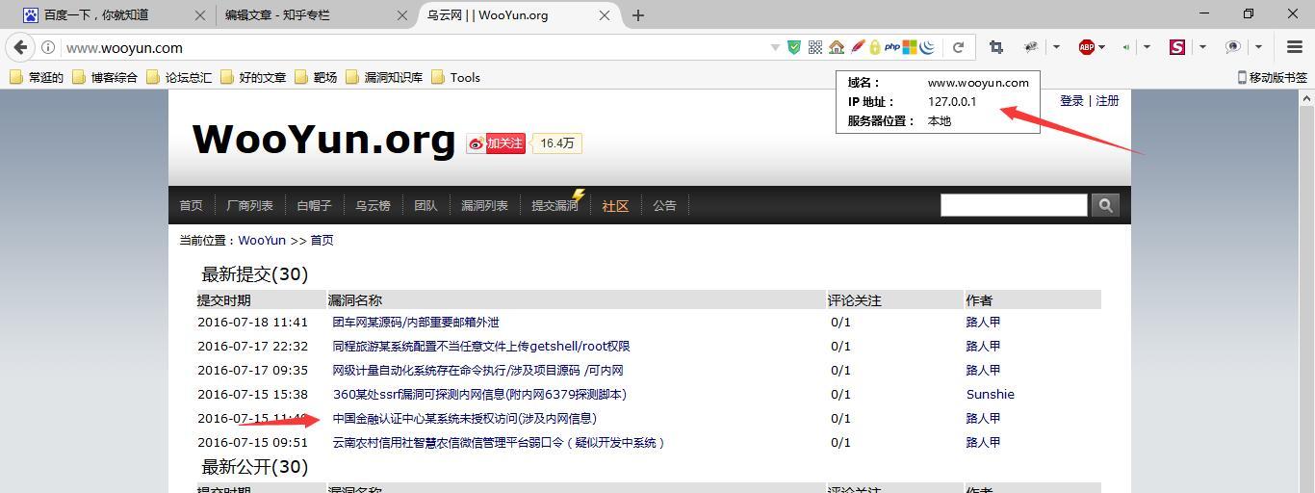Open 白帽子 in WooYun navigation
This screenshot has width=1315, height=493.
click(314, 205)
